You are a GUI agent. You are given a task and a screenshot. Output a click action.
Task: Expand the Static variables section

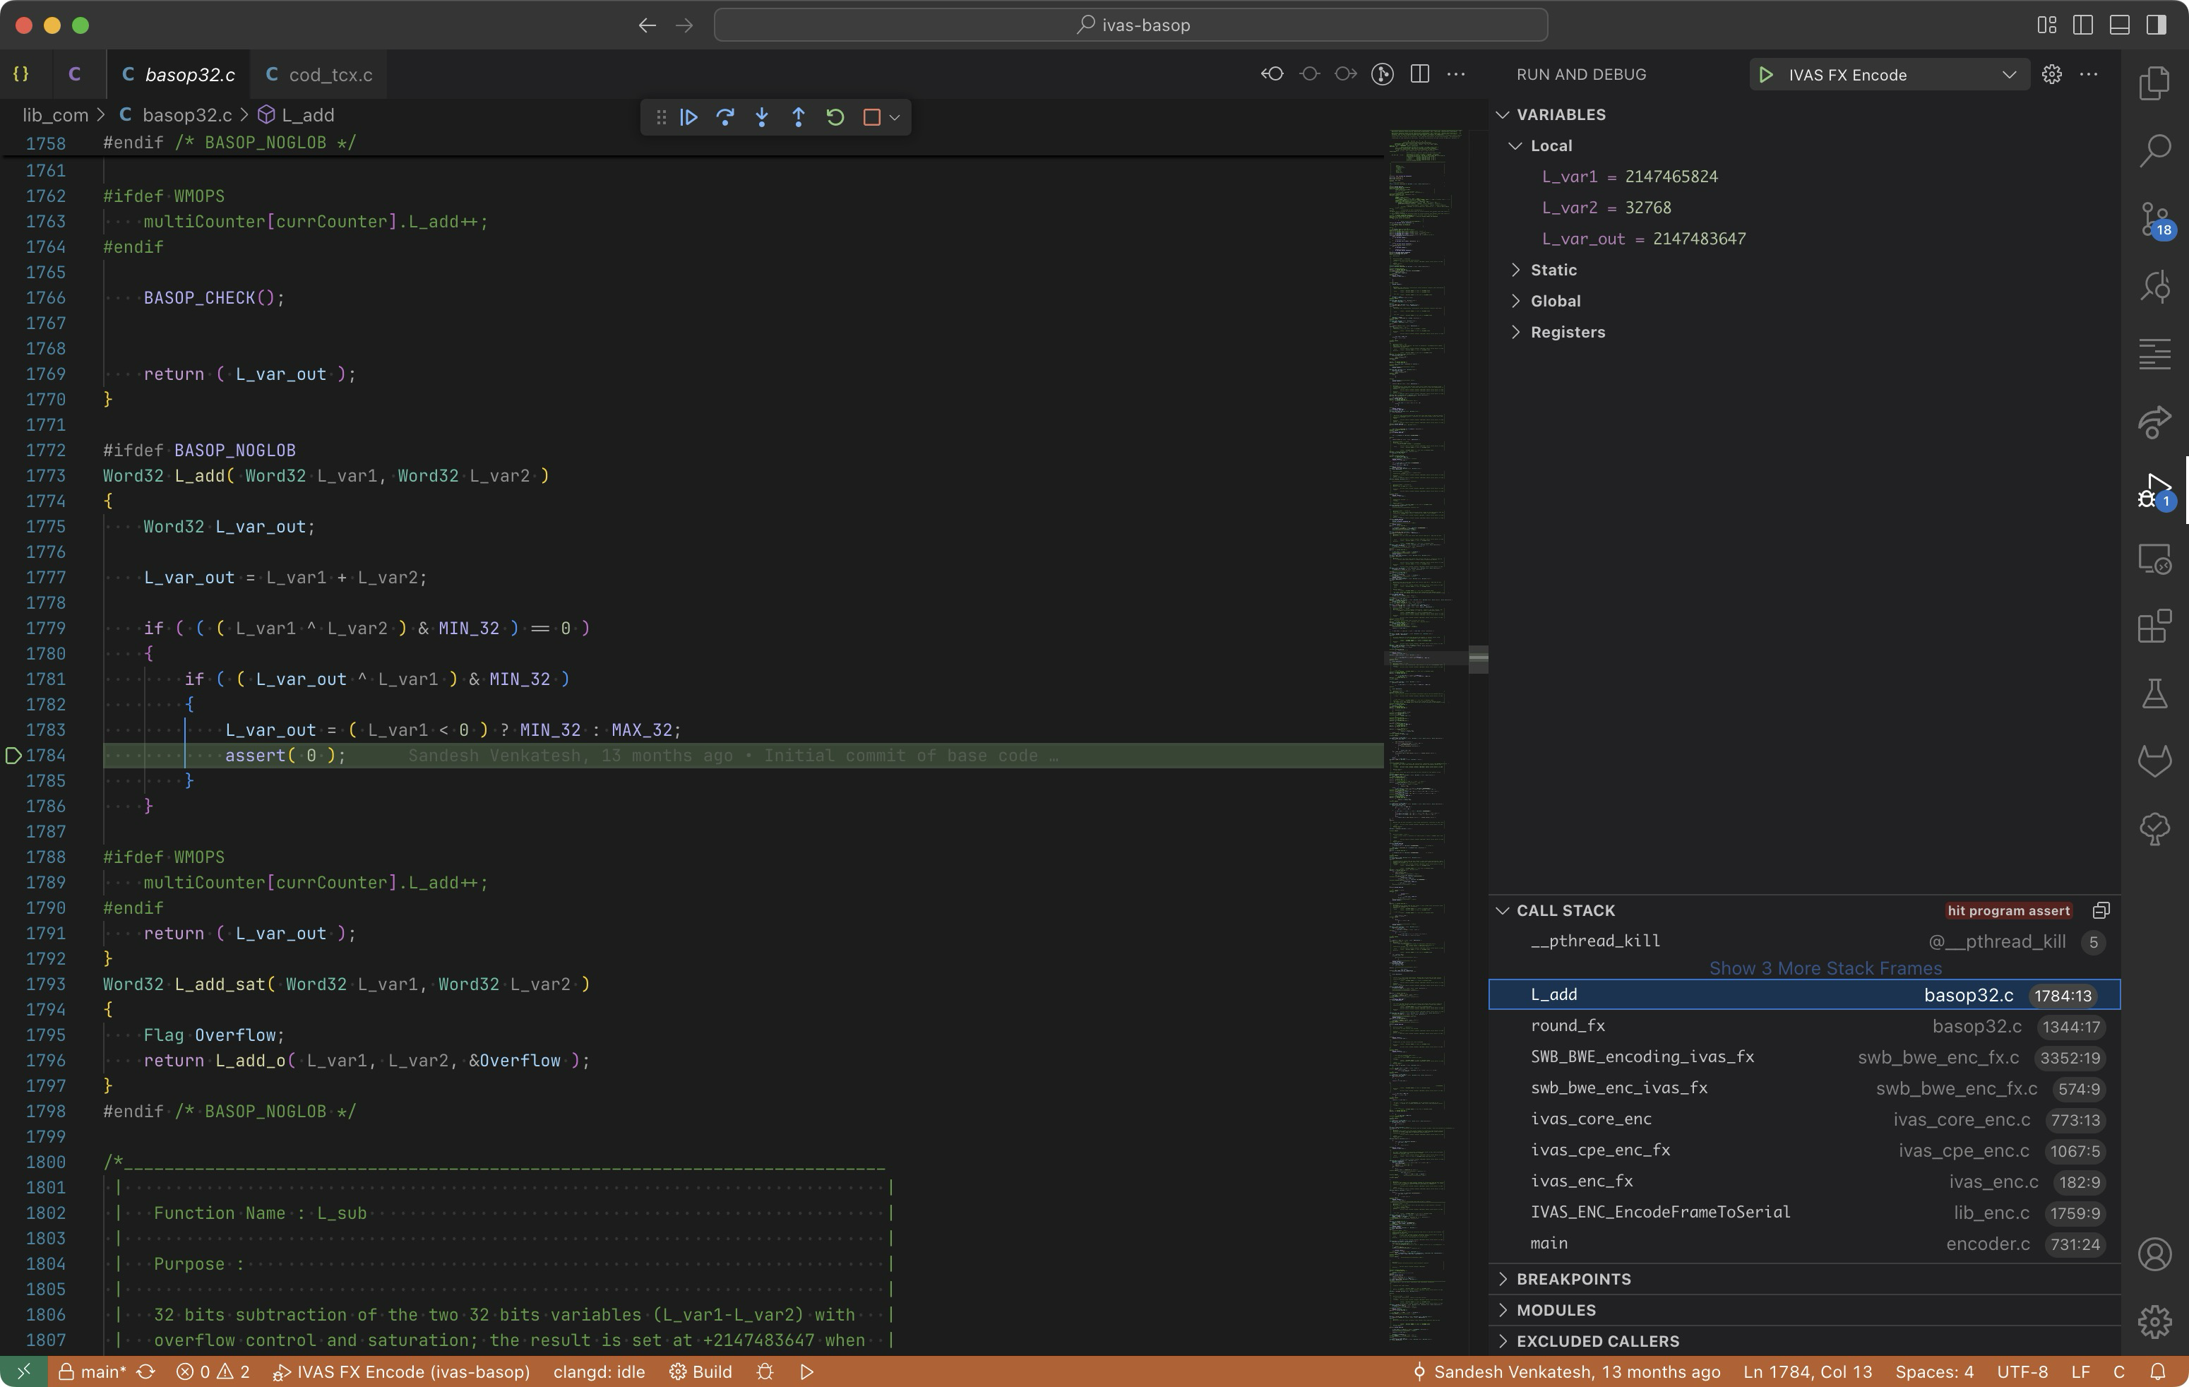click(x=1553, y=270)
